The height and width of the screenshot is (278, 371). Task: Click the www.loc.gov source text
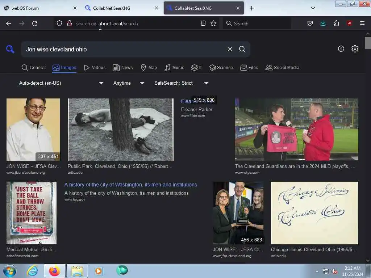(75, 199)
